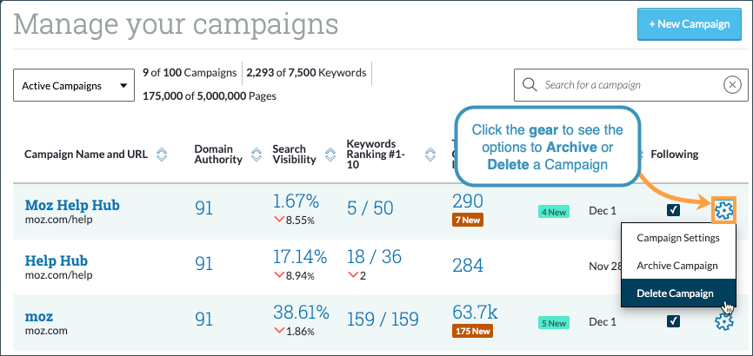Toggle Following checkbox for moz campaign

673,321
